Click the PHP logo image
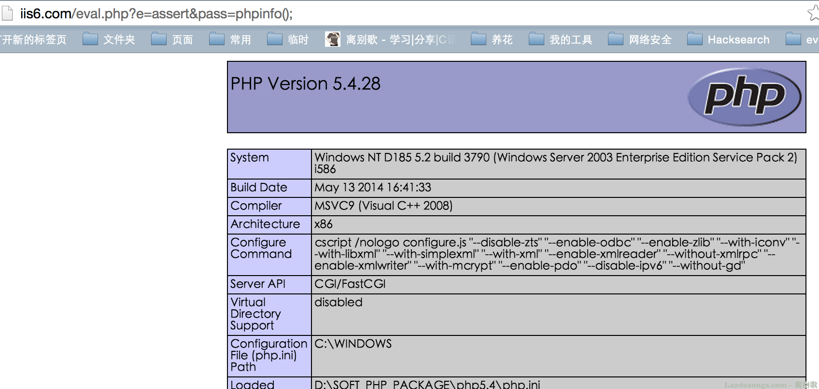 tap(744, 97)
